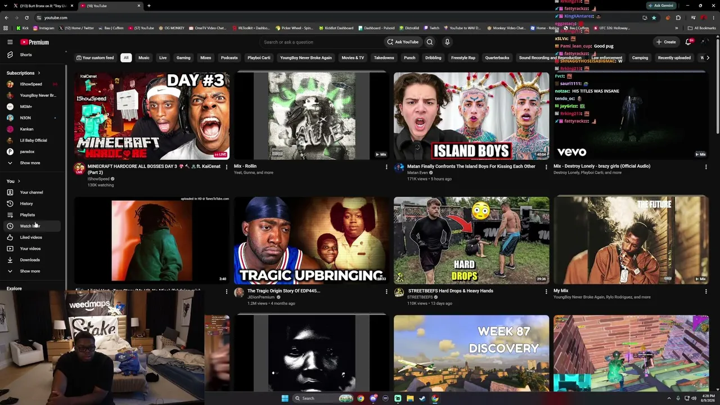Close the YouTube browser tab
720x405 pixels.
[138, 6]
